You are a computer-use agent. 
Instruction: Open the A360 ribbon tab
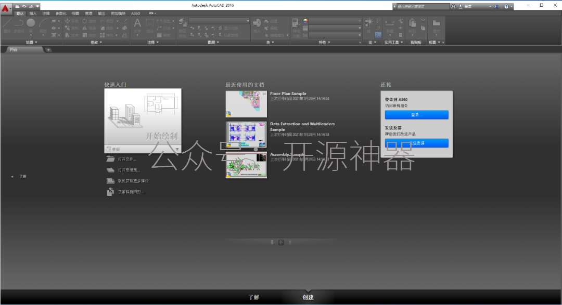click(x=135, y=14)
